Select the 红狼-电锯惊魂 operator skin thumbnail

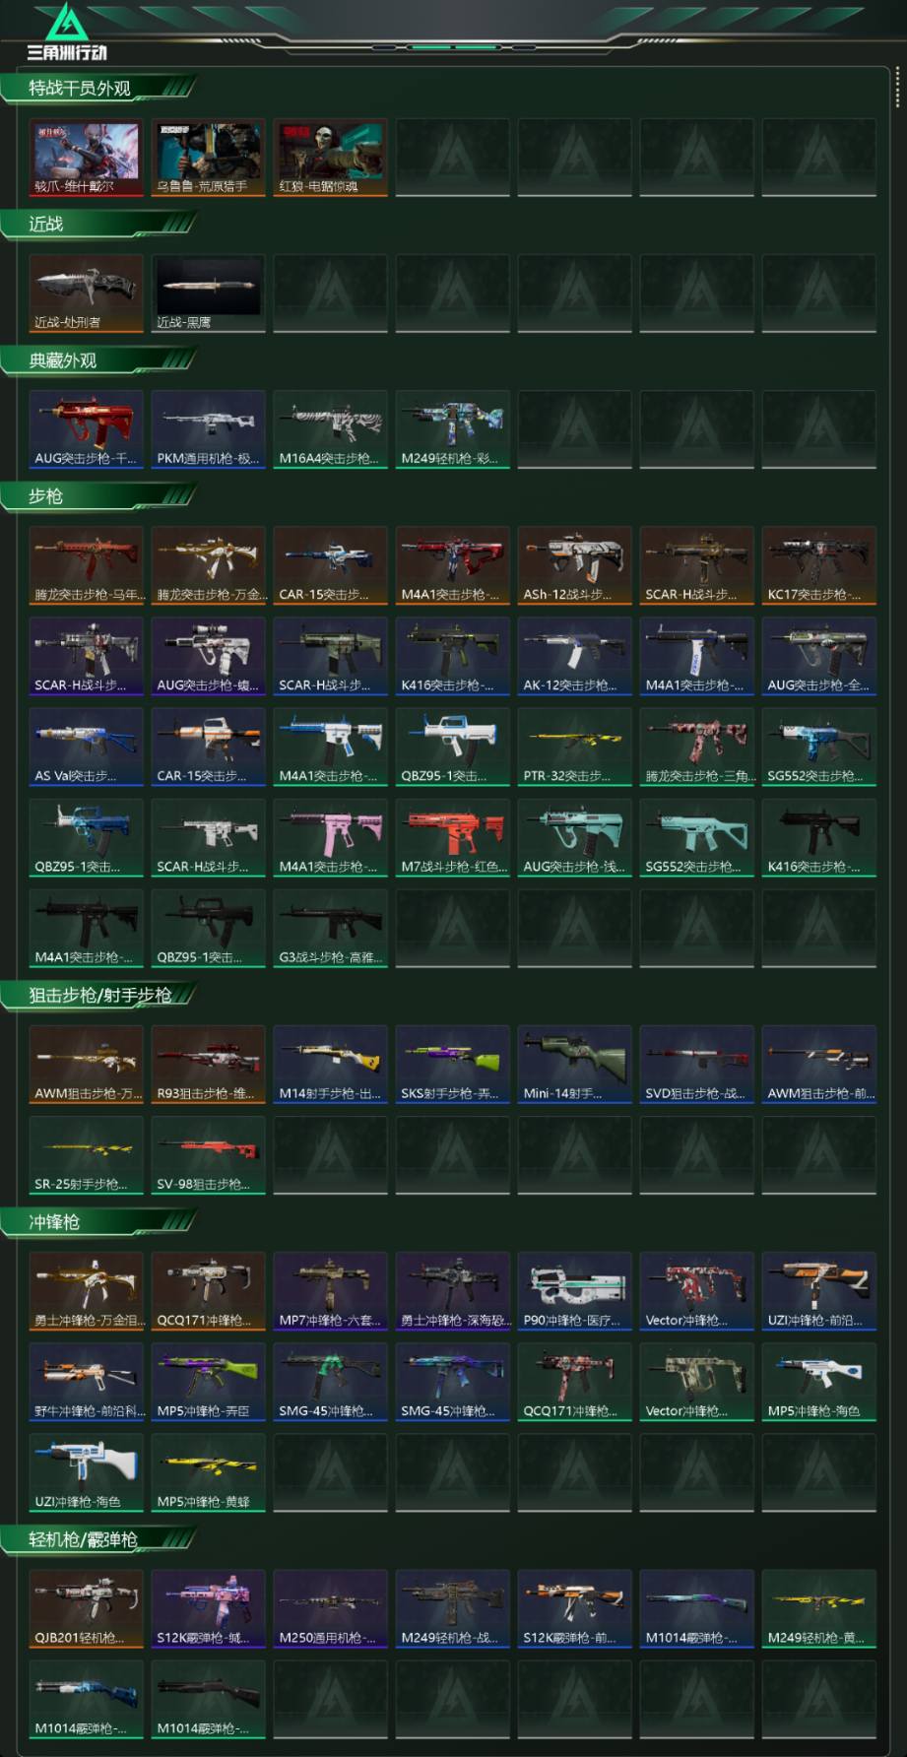pyautogui.click(x=330, y=158)
